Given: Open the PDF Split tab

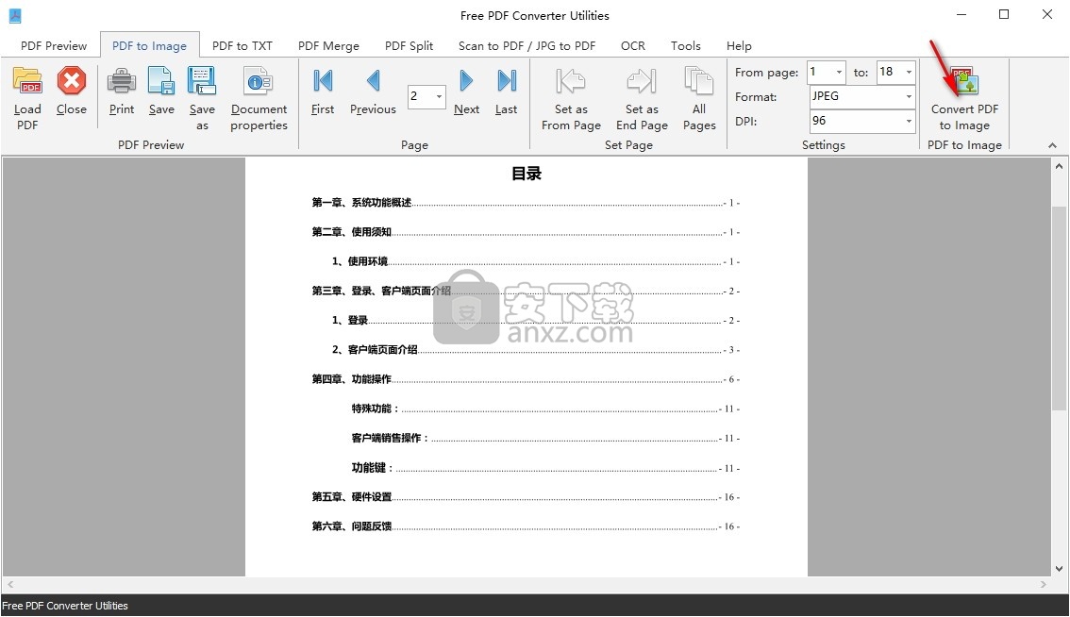Looking at the screenshot, I should tap(409, 45).
